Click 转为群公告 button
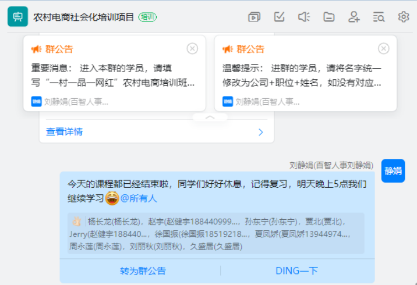Viewport: 417px width, 285px height. tap(143, 270)
